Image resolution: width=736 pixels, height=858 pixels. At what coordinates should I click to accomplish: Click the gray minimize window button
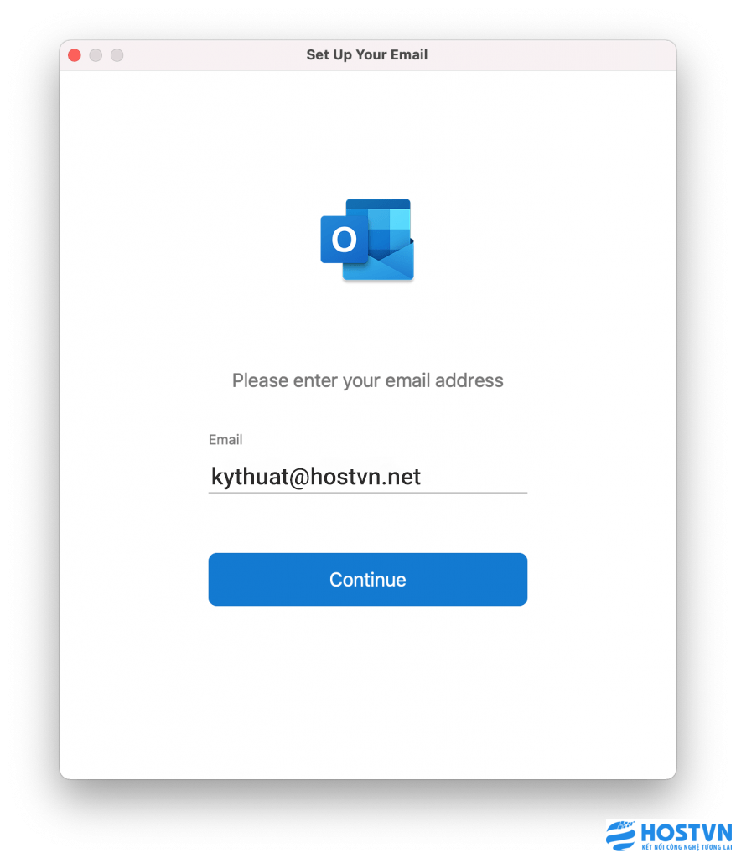coord(96,55)
